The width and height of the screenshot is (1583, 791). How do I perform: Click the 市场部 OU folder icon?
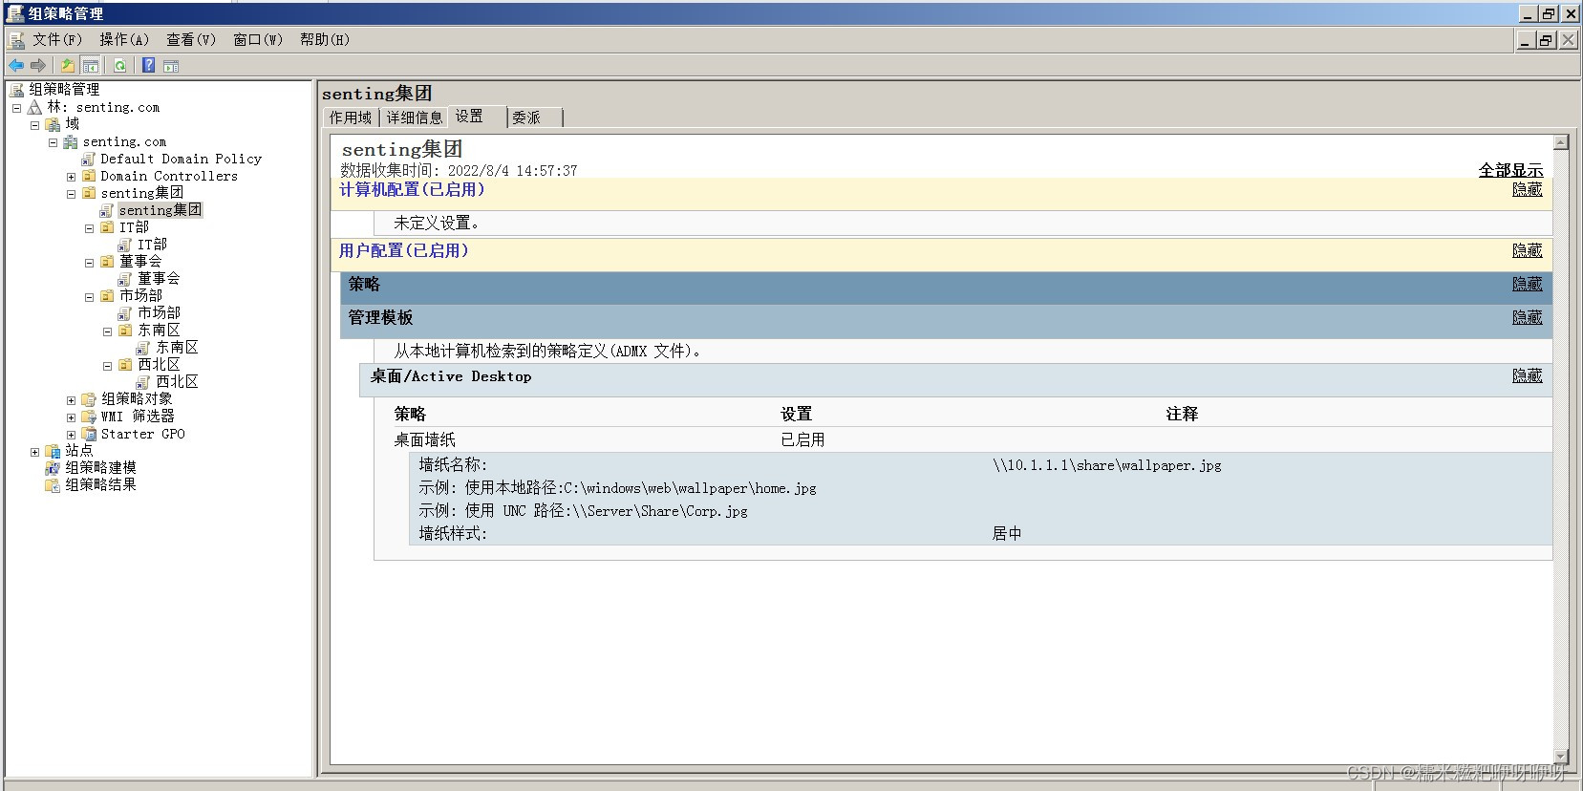107,296
